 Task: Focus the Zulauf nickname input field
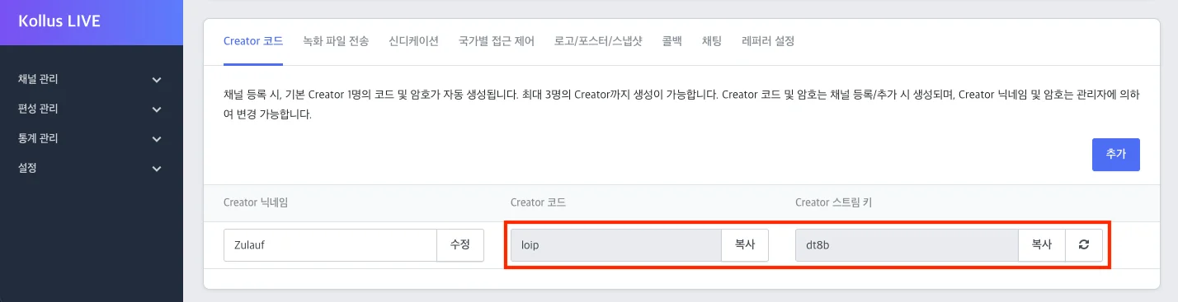point(330,245)
